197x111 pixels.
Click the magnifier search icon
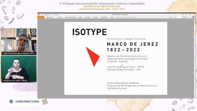coord(183,17)
